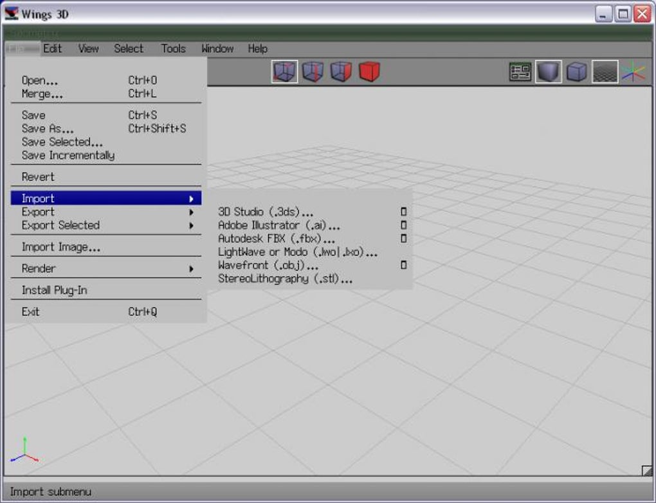Select the Vertex selection mode cube icon
This screenshot has width=656, height=503.
pyautogui.click(x=284, y=71)
